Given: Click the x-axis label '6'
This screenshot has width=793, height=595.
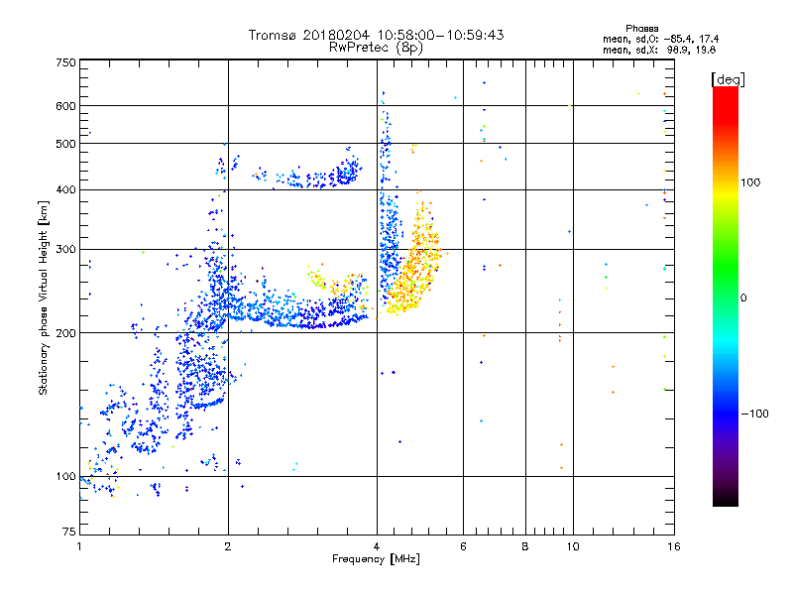Looking at the screenshot, I should click(463, 546).
